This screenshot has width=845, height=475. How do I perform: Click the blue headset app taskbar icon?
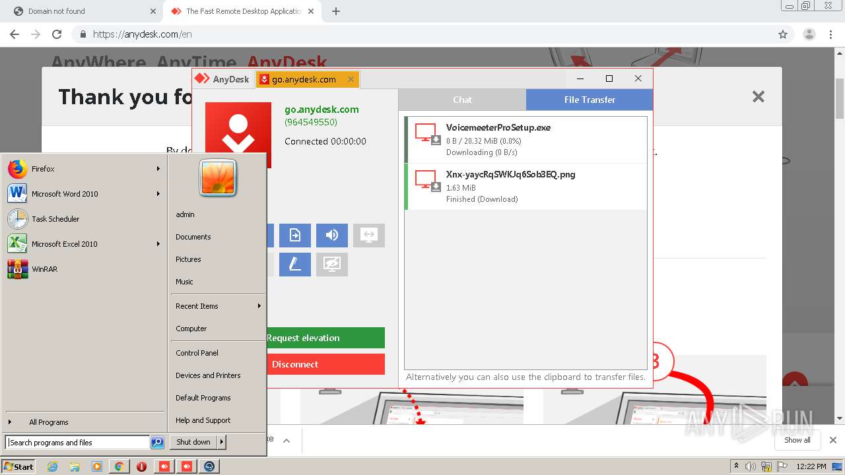tap(209, 466)
